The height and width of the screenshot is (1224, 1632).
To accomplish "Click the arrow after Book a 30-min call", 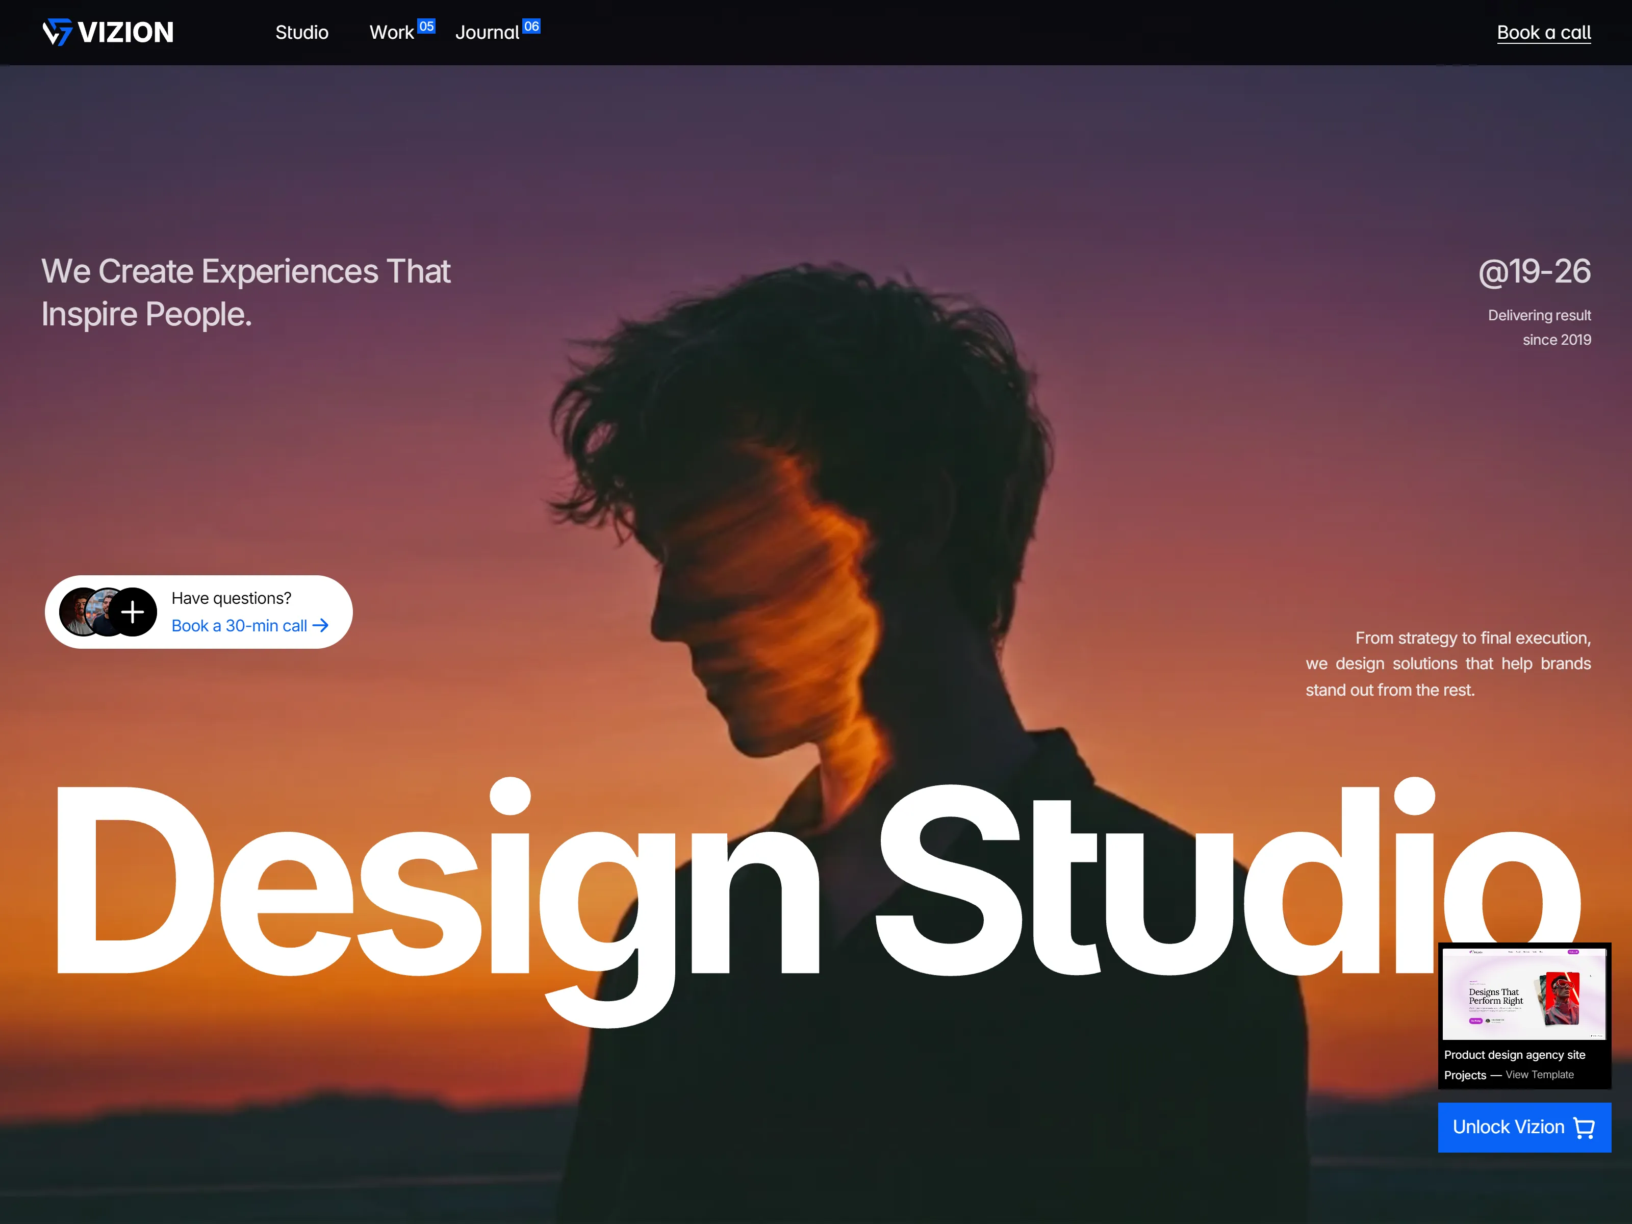I will point(320,626).
